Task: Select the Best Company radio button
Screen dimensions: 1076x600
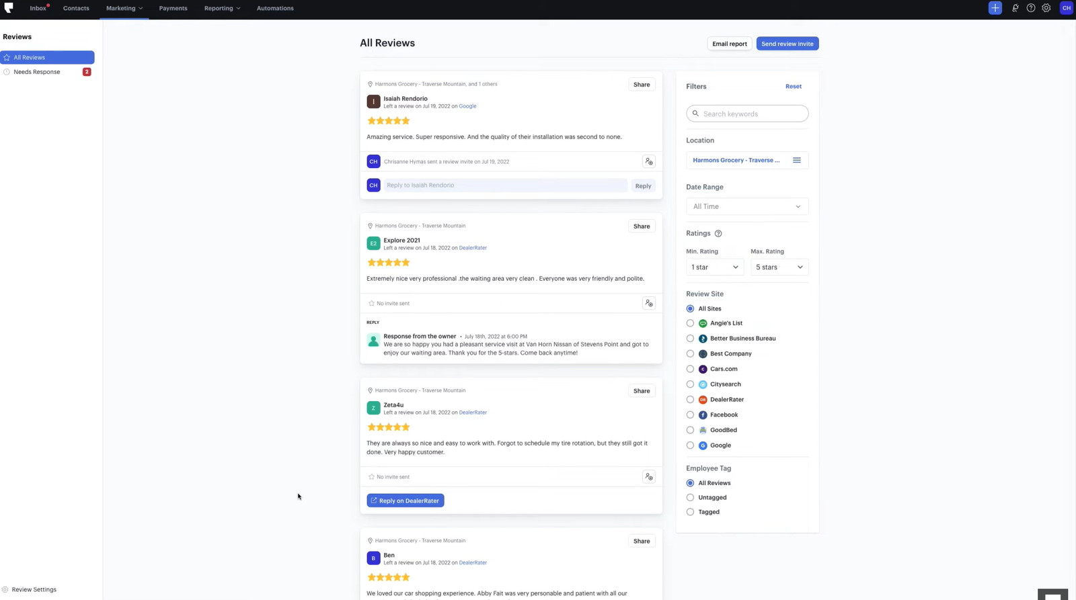Action: coord(690,354)
